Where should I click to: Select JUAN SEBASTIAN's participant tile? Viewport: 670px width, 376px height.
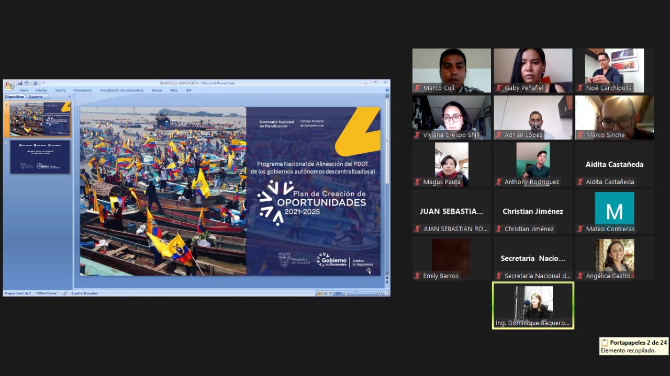click(x=452, y=212)
